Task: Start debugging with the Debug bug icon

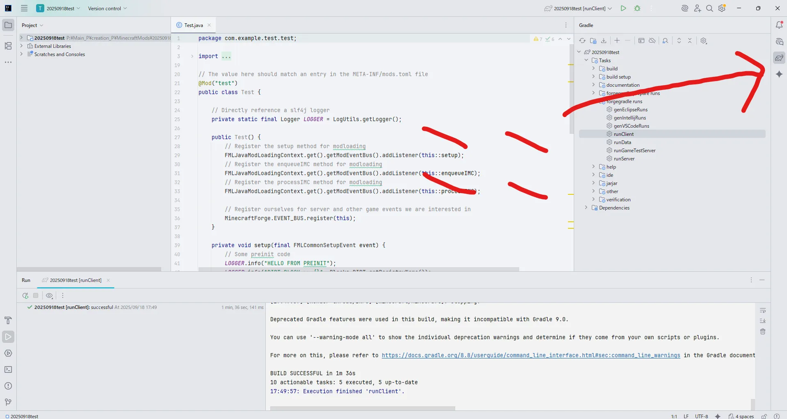Action: point(637,8)
